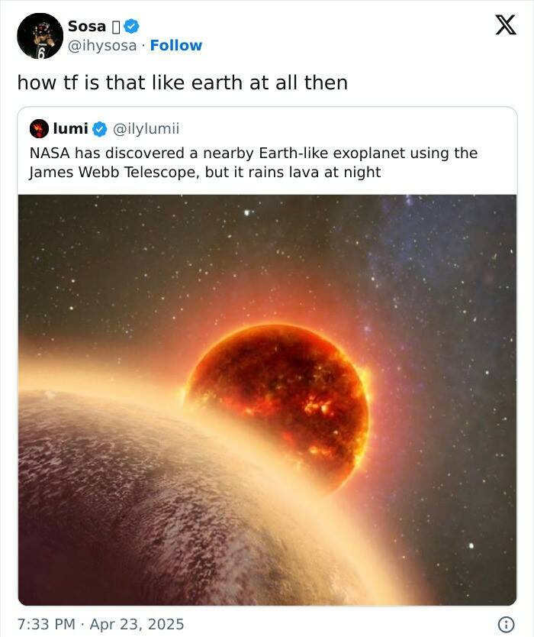Click Sosa's blue verified badge
Viewport: 534px width, 637px height.
point(131,26)
